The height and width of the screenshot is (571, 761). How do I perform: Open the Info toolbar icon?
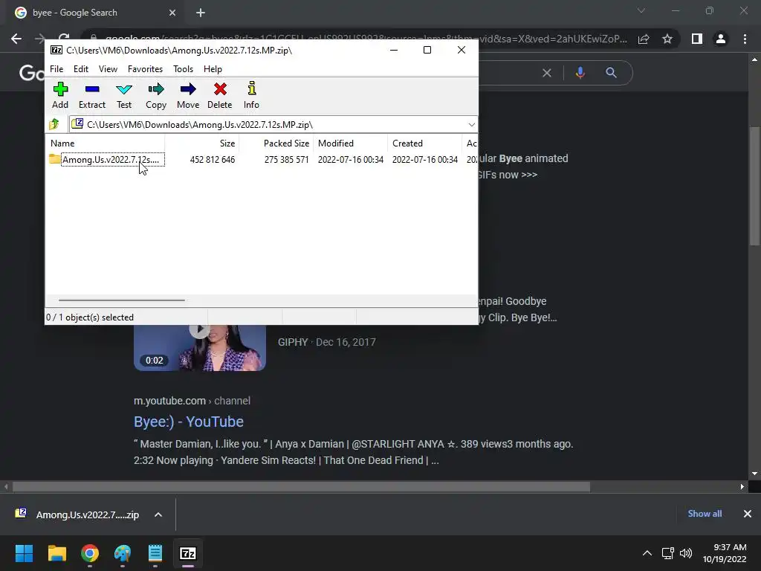251,95
